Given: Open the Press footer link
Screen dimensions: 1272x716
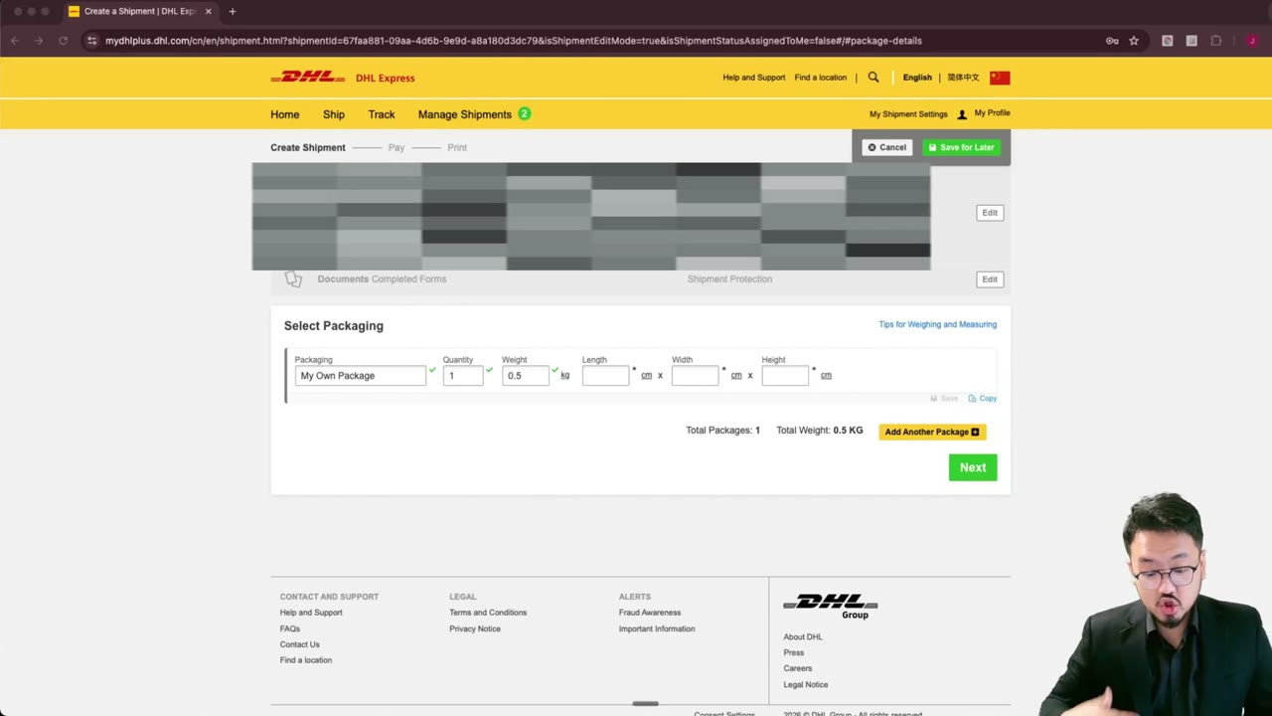Looking at the screenshot, I should pyautogui.click(x=794, y=652).
